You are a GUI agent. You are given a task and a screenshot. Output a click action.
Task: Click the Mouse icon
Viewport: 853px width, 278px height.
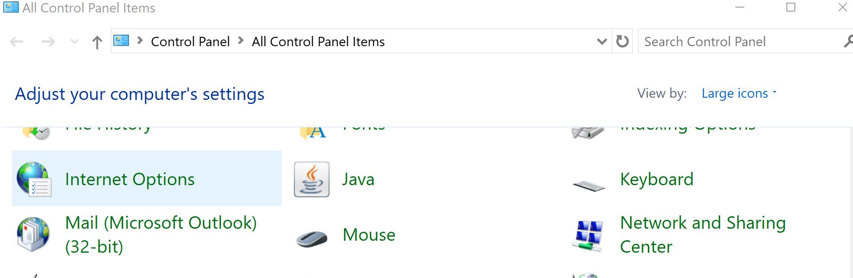(x=312, y=238)
